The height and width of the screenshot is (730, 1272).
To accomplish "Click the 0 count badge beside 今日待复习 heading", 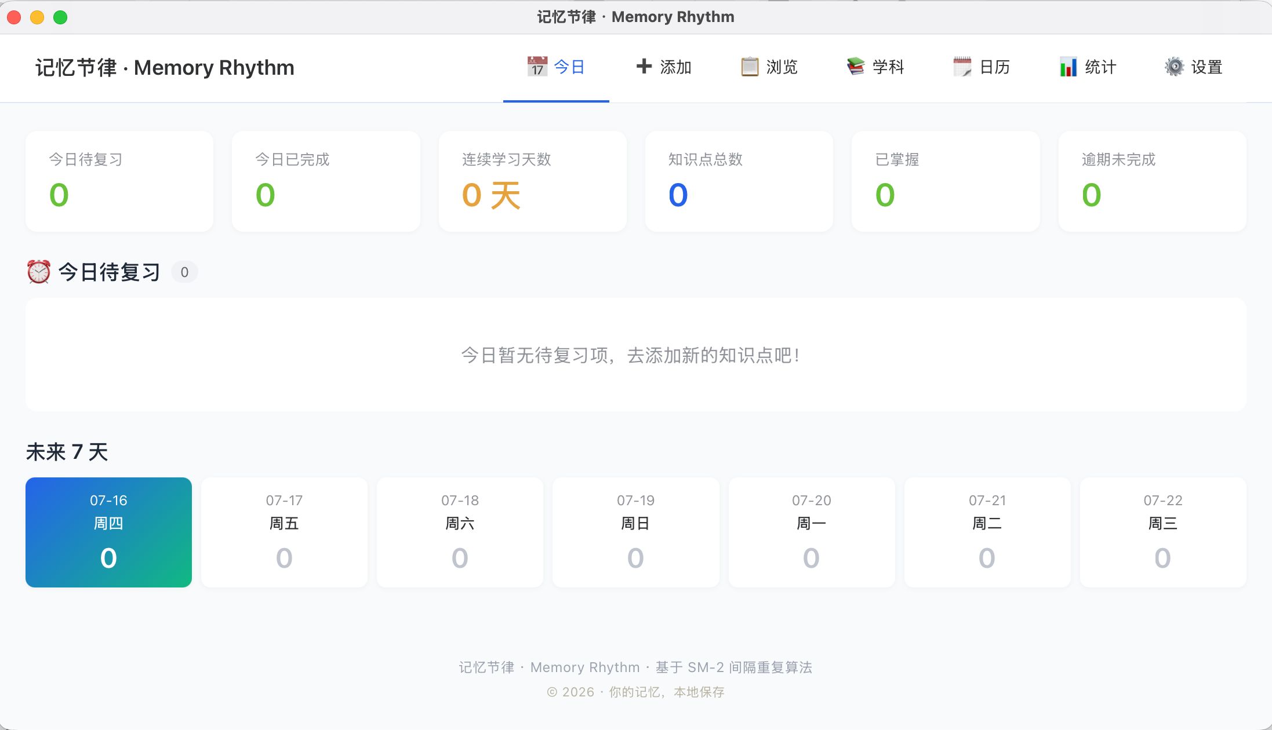I will point(184,272).
